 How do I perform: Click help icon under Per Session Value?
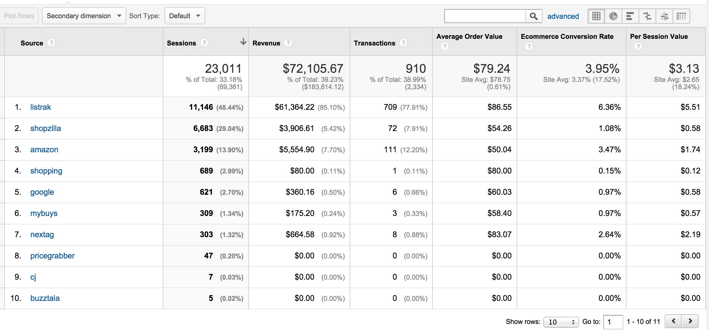pyautogui.click(x=638, y=46)
